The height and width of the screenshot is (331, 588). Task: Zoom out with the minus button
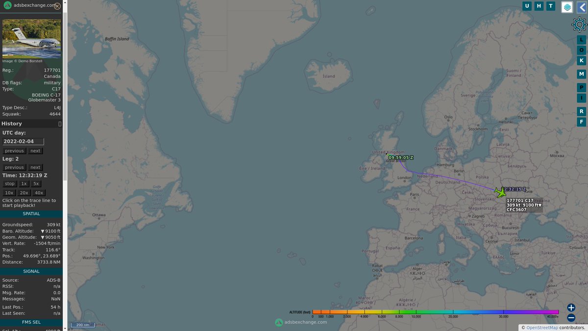[x=571, y=318]
